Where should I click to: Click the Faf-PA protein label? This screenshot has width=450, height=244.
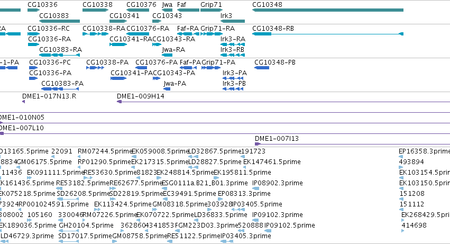pyautogui.click(x=190, y=62)
